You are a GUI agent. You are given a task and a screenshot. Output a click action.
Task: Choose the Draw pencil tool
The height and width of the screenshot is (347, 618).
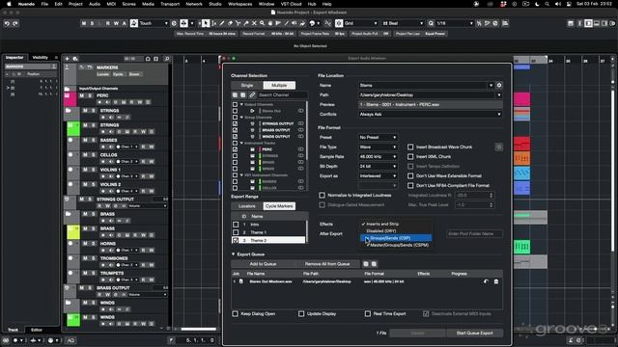222,23
